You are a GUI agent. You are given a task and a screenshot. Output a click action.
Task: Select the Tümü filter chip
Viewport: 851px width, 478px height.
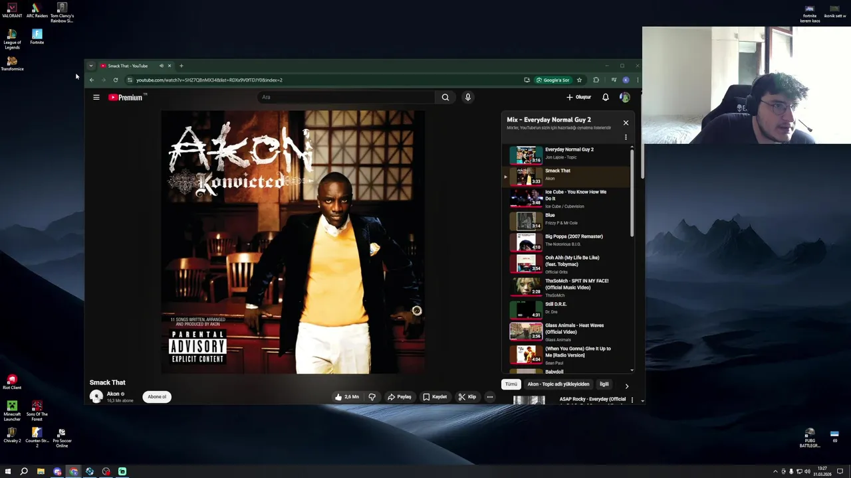coord(511,384)
